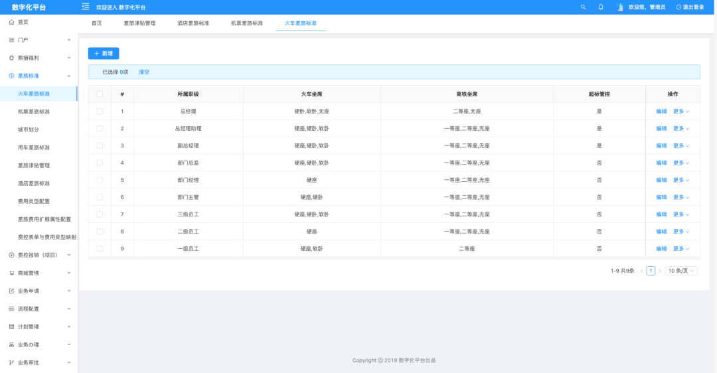
Task: Open 更多 dropdown for 总经理 row
Action: (x=681, y=112)
